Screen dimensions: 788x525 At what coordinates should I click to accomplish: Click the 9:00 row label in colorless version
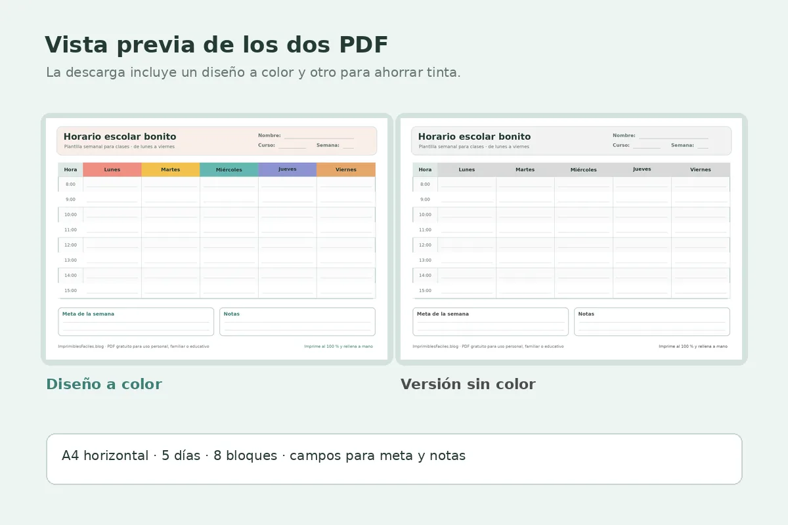point(425,199)
